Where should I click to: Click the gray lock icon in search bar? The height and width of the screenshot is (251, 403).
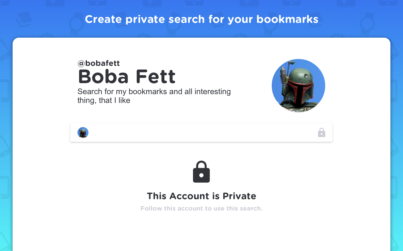[321, 132]
